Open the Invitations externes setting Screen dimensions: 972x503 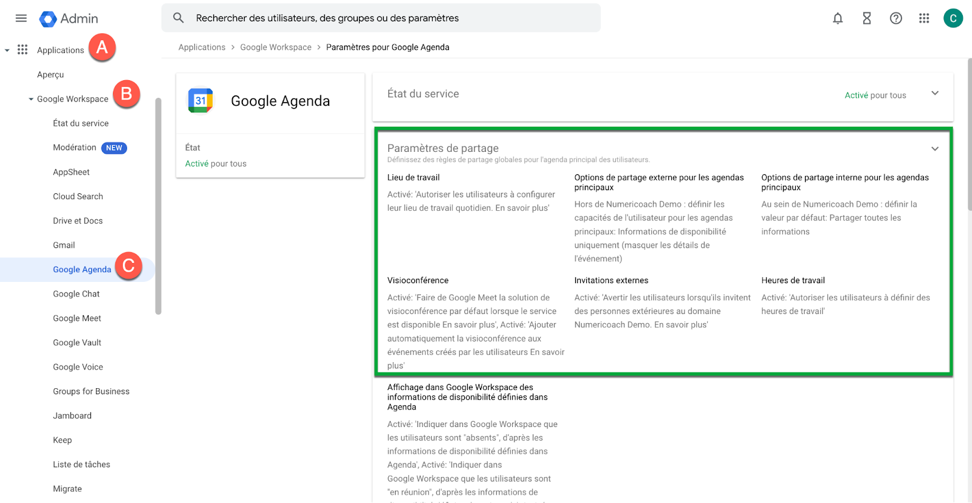point(611,280)
